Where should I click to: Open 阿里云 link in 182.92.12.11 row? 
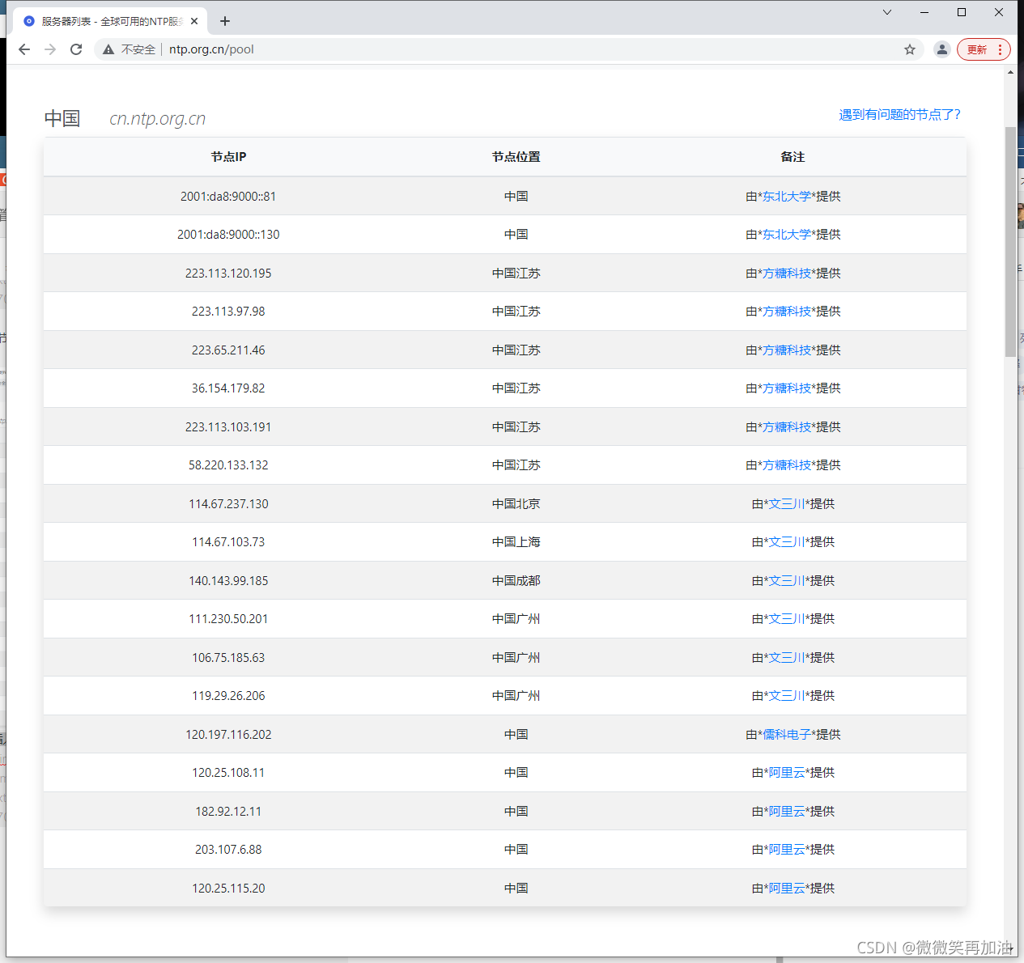[787, 811]
